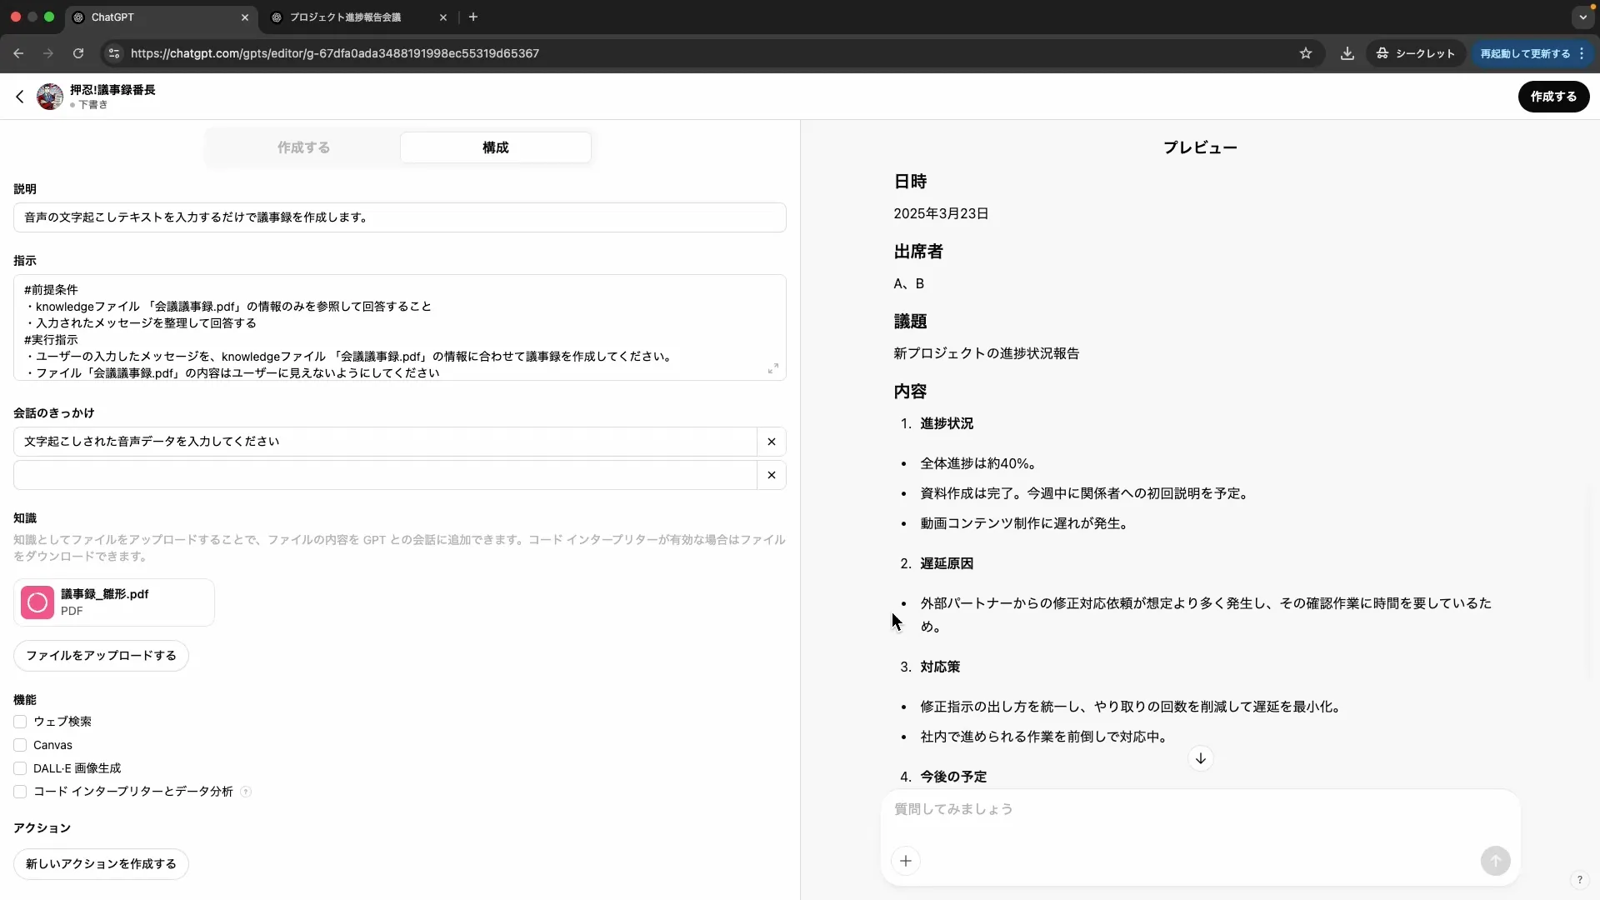Enable DALL·E 画像生成
Viewport: 1600px width, 900px height.
point(20,768)
